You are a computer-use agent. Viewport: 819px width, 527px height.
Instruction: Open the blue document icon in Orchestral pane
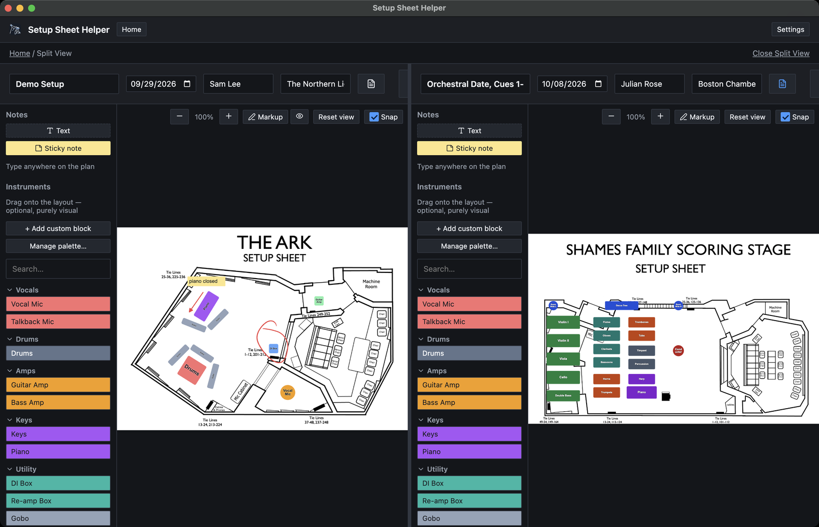782,84
